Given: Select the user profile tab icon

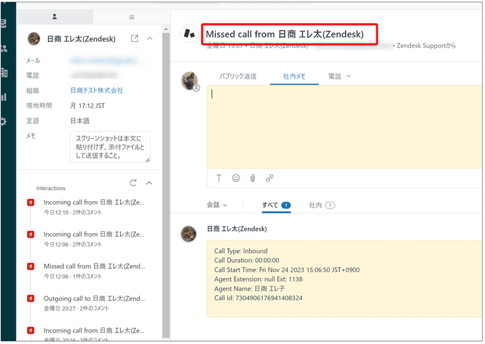Looking at the screenshot, I should click(x=55, y=17).
